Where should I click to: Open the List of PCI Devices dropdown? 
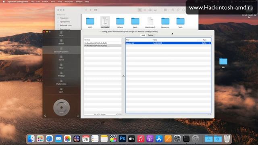coord(100,114)
